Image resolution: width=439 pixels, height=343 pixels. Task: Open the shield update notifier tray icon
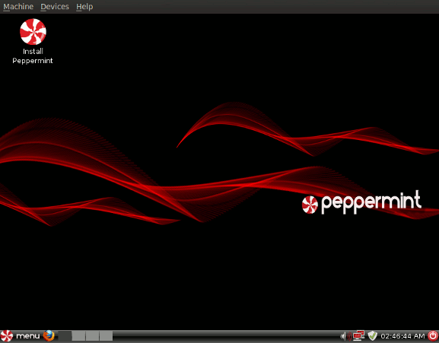(372, 335)
